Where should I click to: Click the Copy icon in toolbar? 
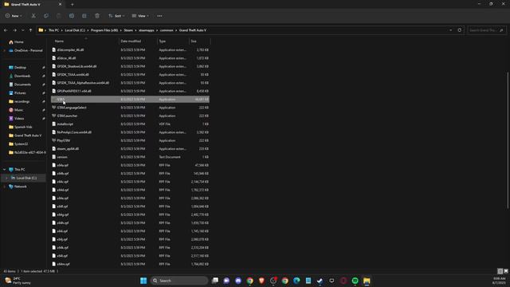46,16
